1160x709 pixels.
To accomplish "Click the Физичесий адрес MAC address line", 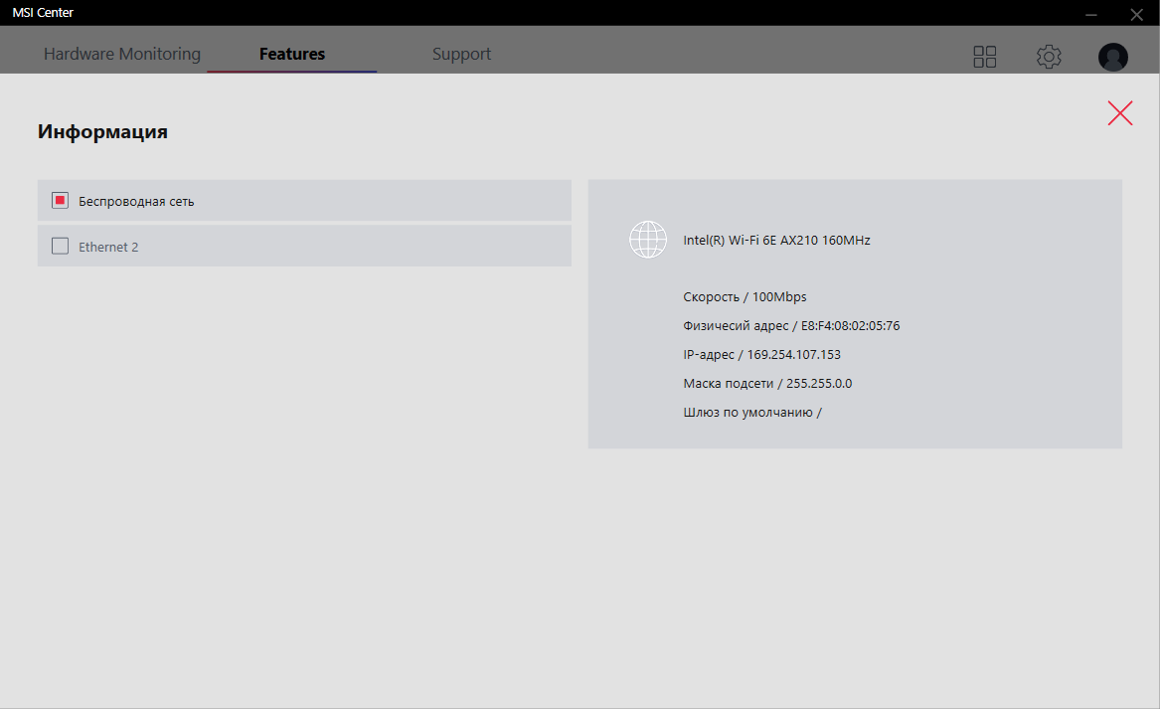I will pos(791,325).
